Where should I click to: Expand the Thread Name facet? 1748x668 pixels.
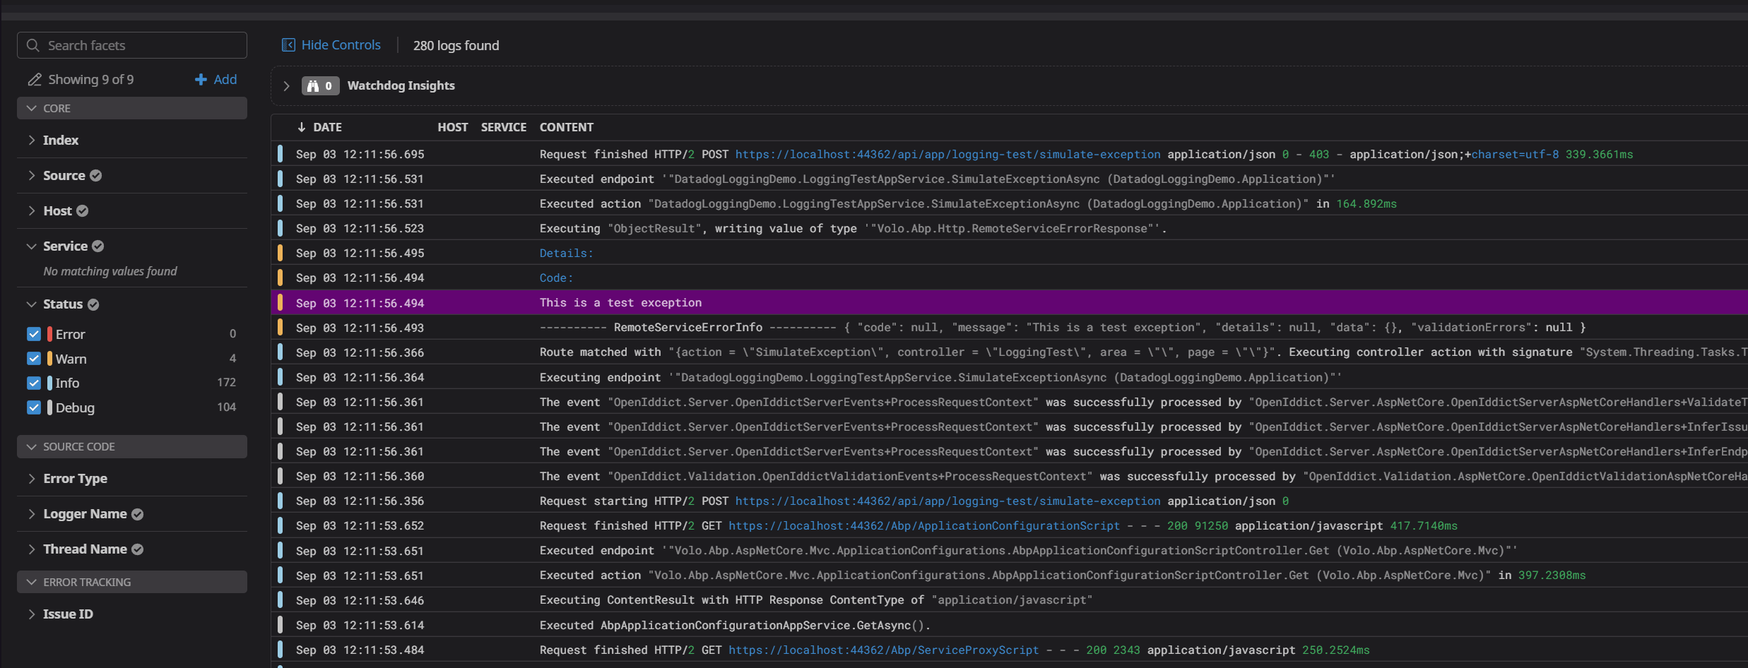31,549
